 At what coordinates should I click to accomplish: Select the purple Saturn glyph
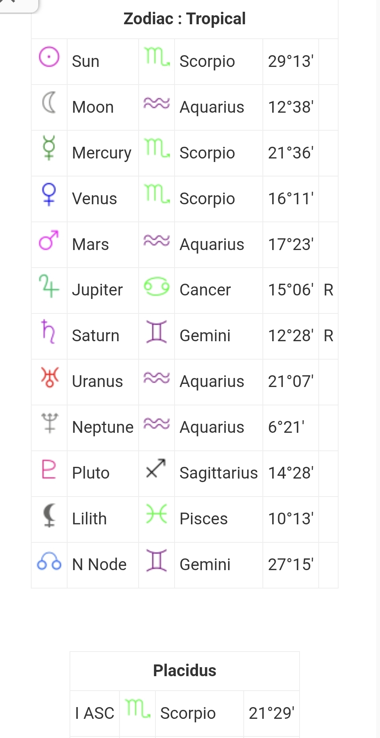48,331
